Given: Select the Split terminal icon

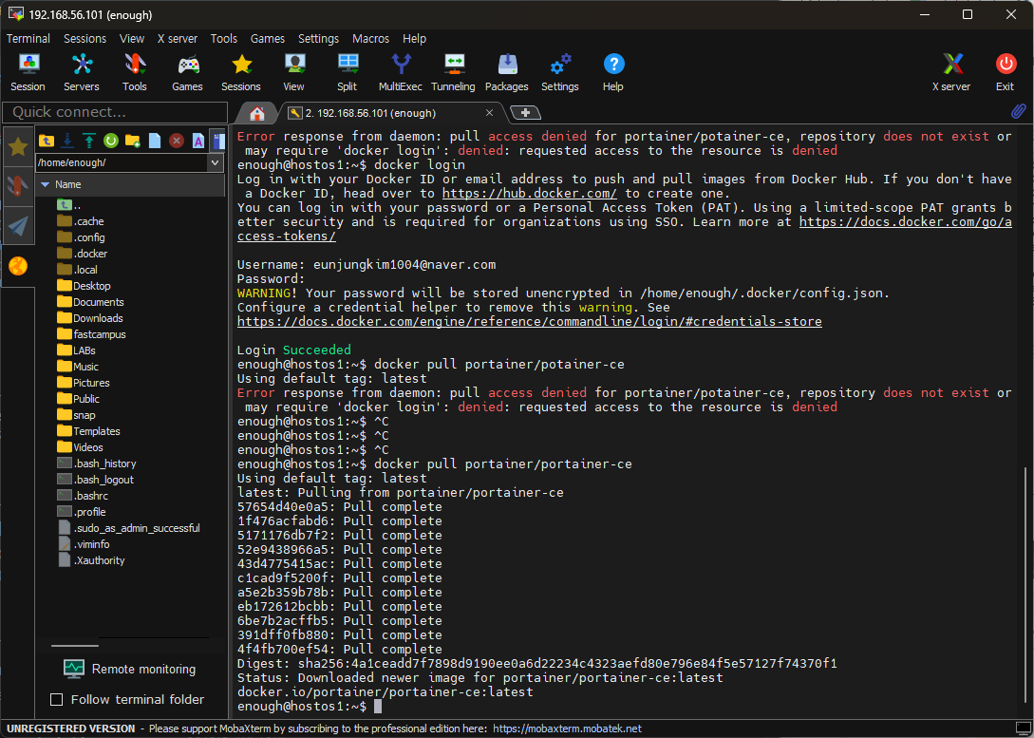Looking at the screenshot, I should pyautogui.click(x=347, y=72).
